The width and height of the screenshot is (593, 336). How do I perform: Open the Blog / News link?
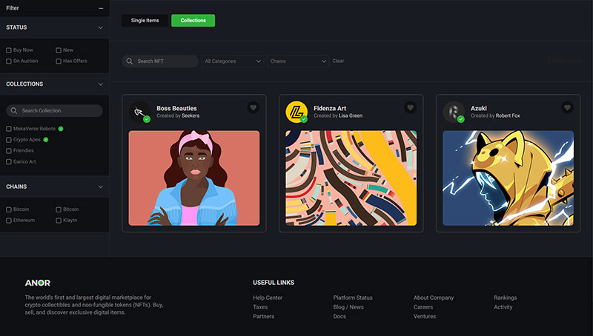pos(348,307)
